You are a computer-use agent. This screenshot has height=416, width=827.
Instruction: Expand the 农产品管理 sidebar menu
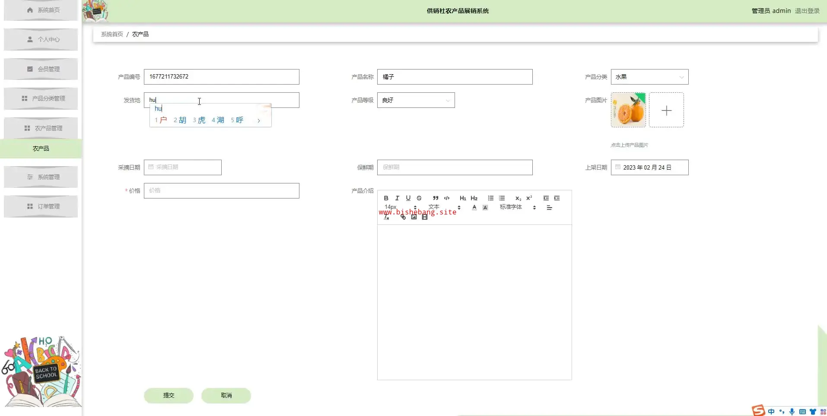tap(41, 128)
